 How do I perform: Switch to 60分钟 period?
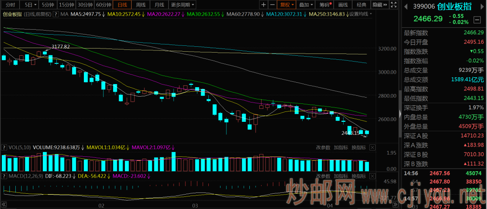tap(103, 4)
